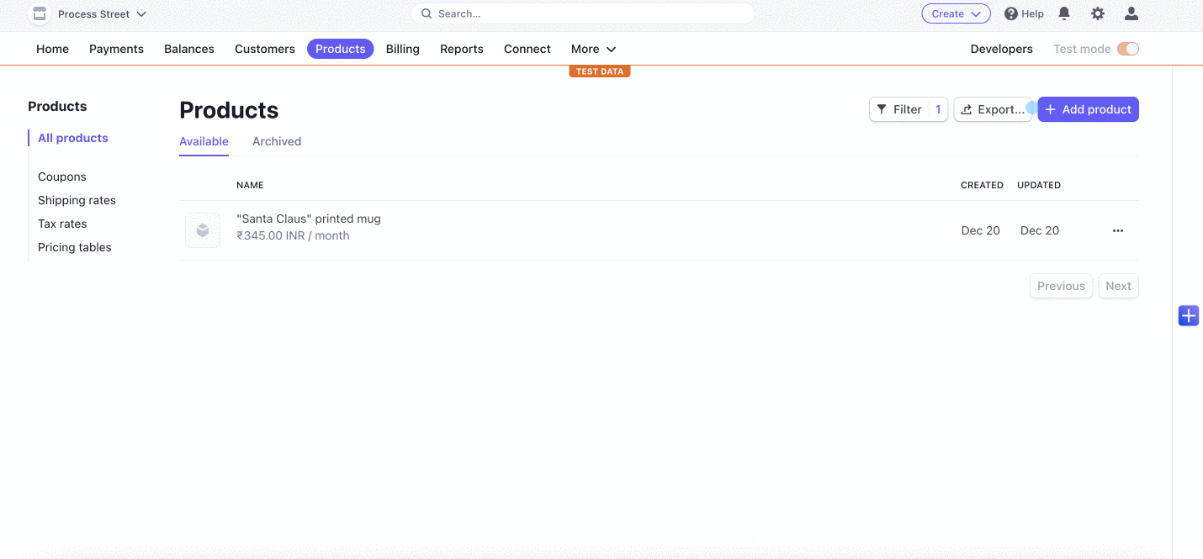Click the Process Street workspace icon
1203x559 pixels.
tap(39, 13)
